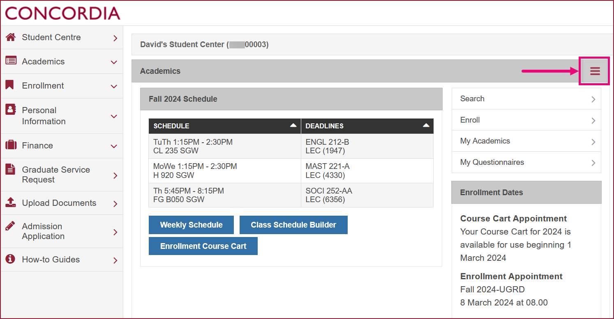Open Upload Documents chevron arrow
Screen dimensions: 614x319
115,204
